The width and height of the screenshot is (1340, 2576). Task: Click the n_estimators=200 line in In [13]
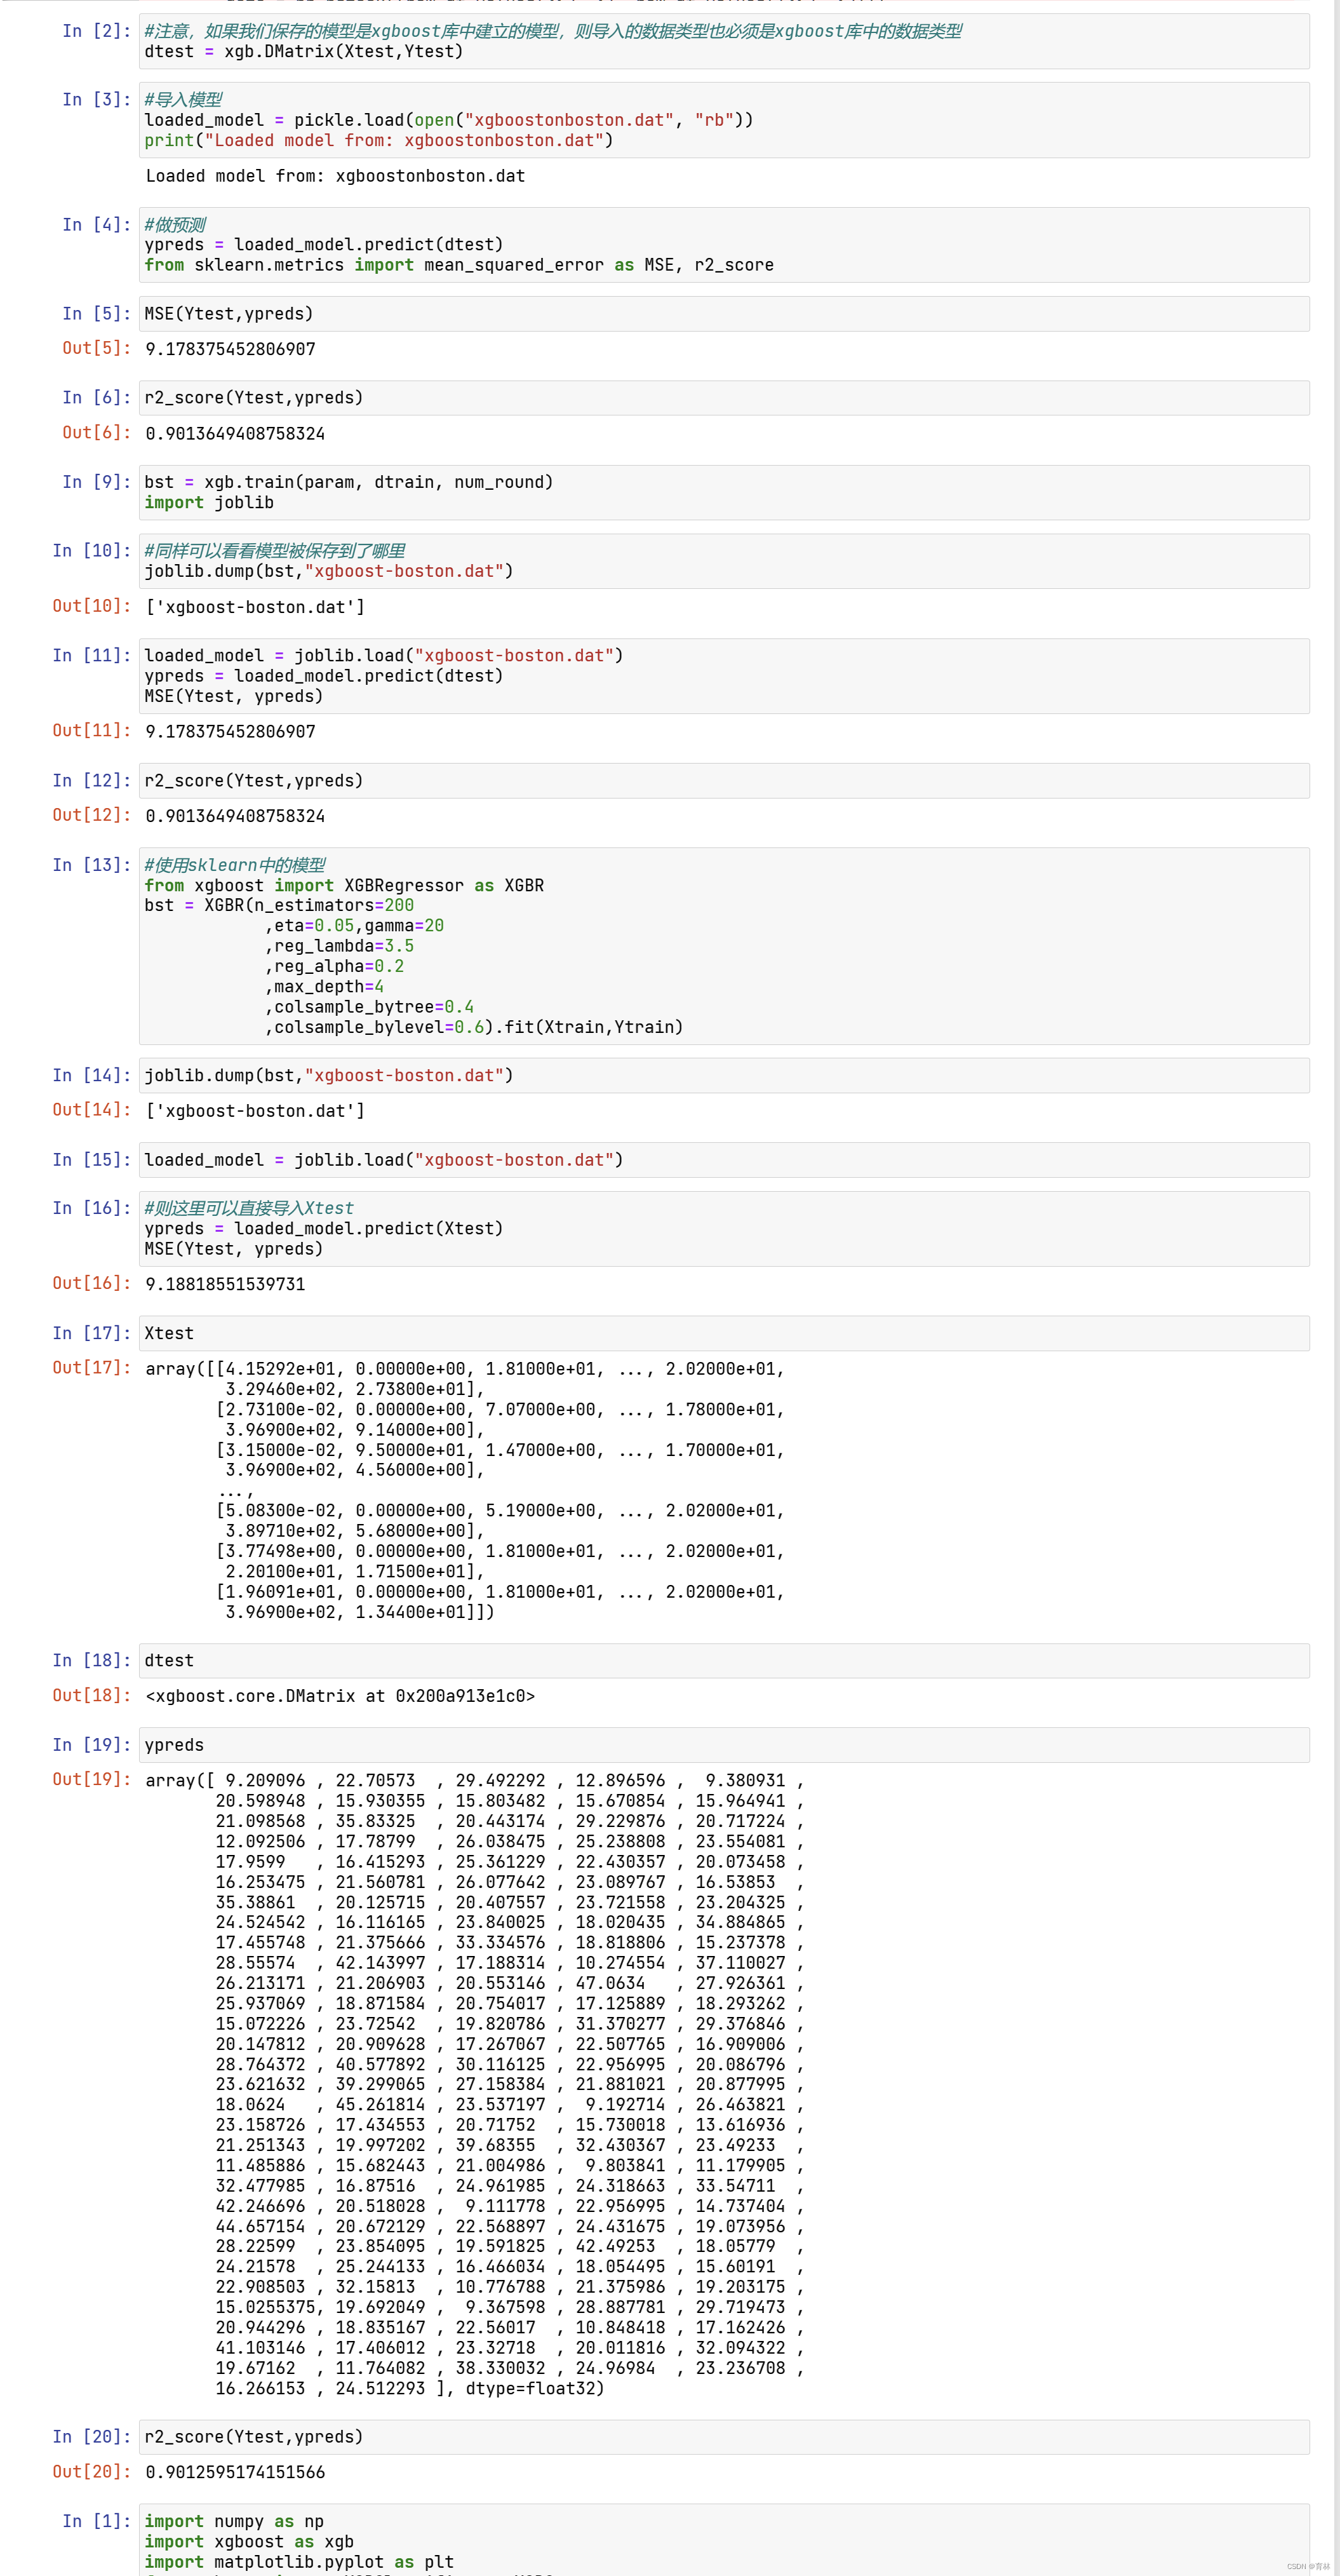[x=279, y=905]
